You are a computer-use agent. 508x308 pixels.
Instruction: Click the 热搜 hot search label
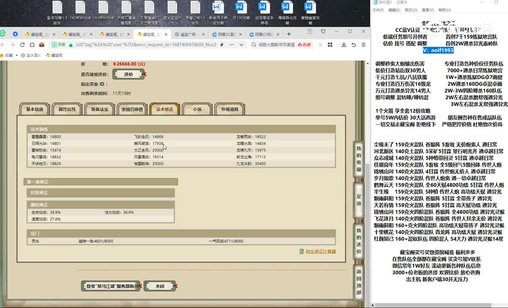pos(304,44)
